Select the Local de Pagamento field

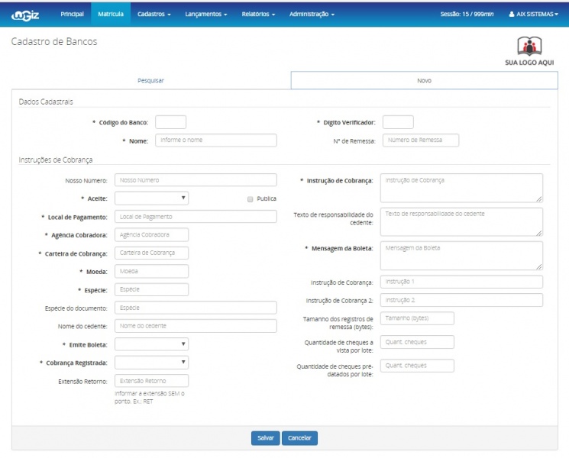[195, 217]
